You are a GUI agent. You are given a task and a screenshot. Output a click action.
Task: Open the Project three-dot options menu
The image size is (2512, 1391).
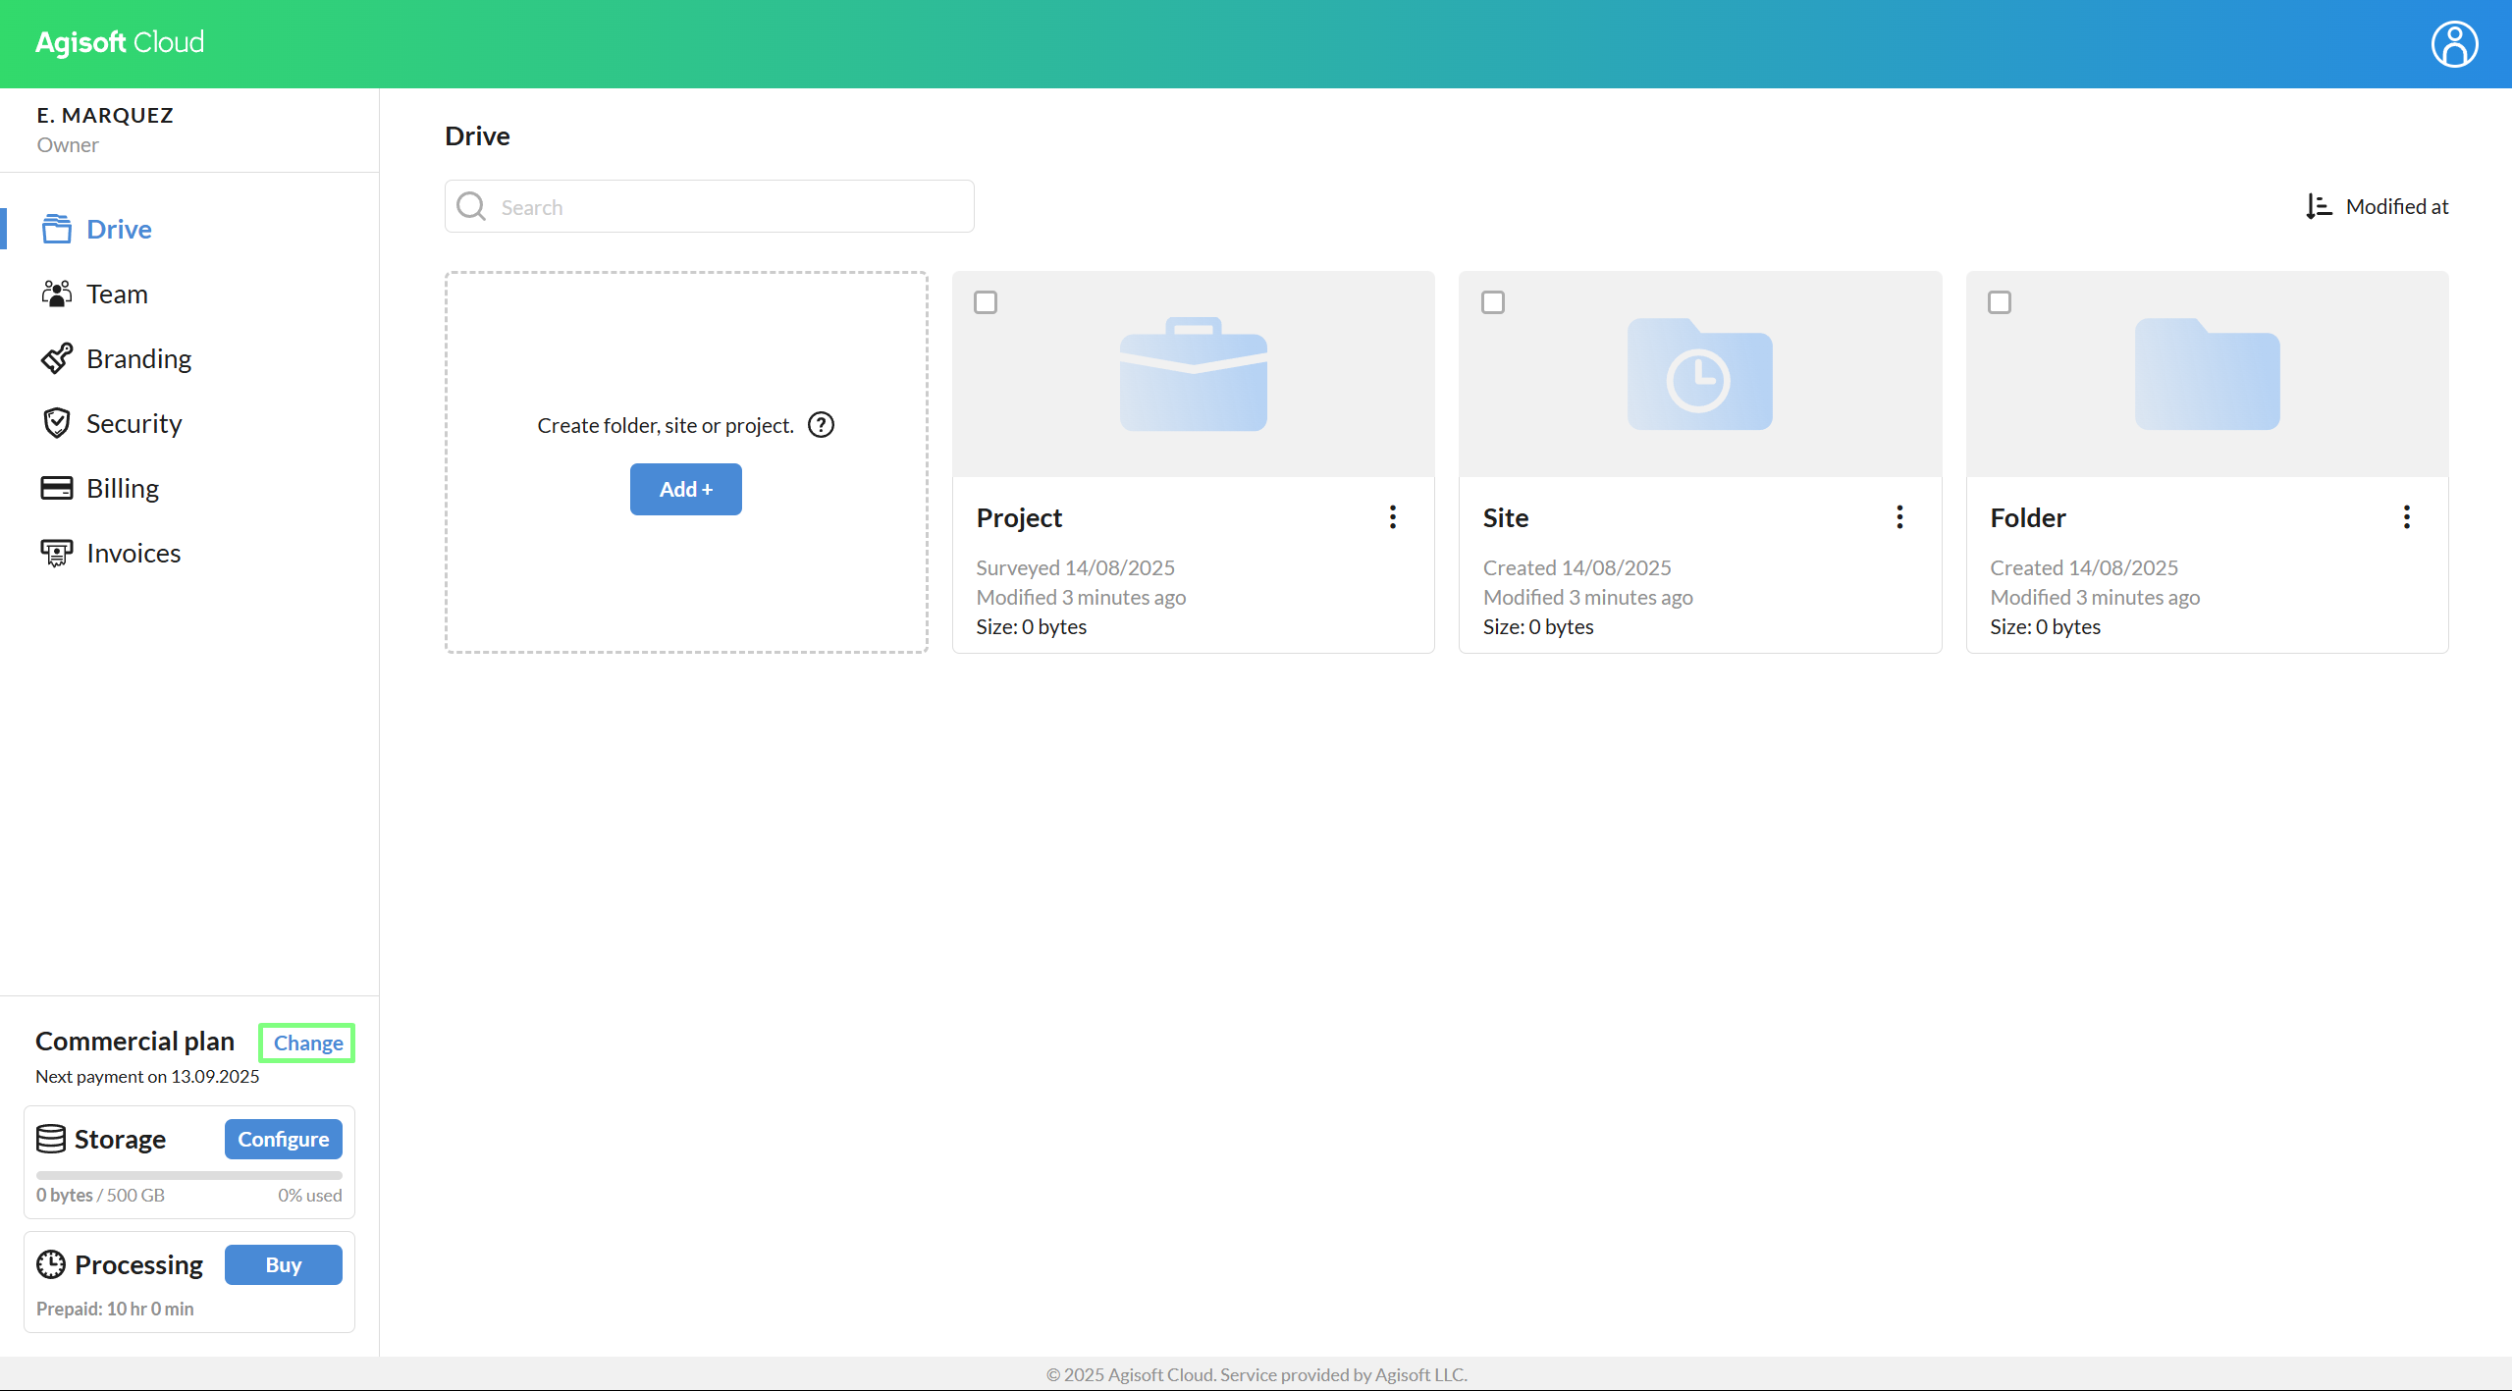1392,517
